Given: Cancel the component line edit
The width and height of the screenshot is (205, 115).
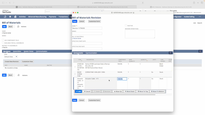Looking at the screenshot, I should (87, 92).
